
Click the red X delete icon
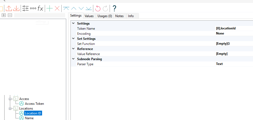coord(57,8)
